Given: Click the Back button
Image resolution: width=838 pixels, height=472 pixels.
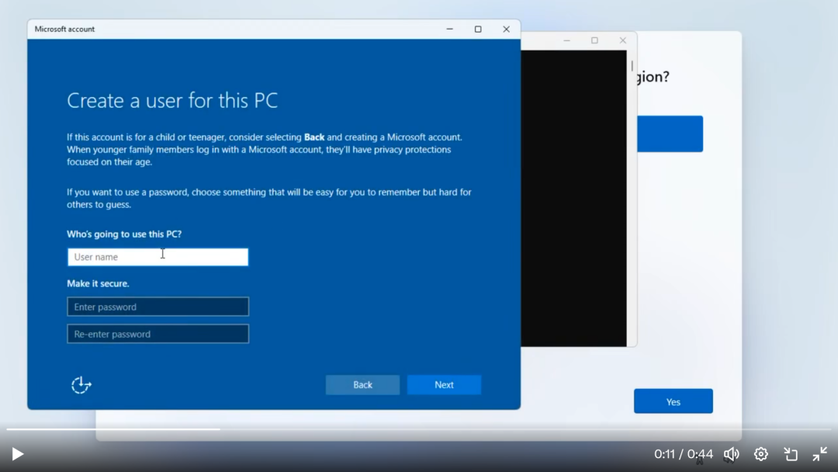Looking at the screenshot, I should [x=362, y=384].
